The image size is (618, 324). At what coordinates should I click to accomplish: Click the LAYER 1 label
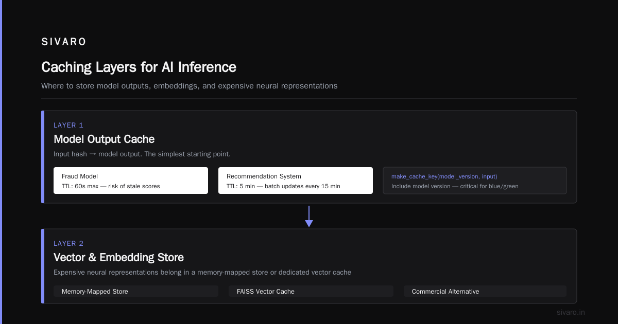click(68, 125)
